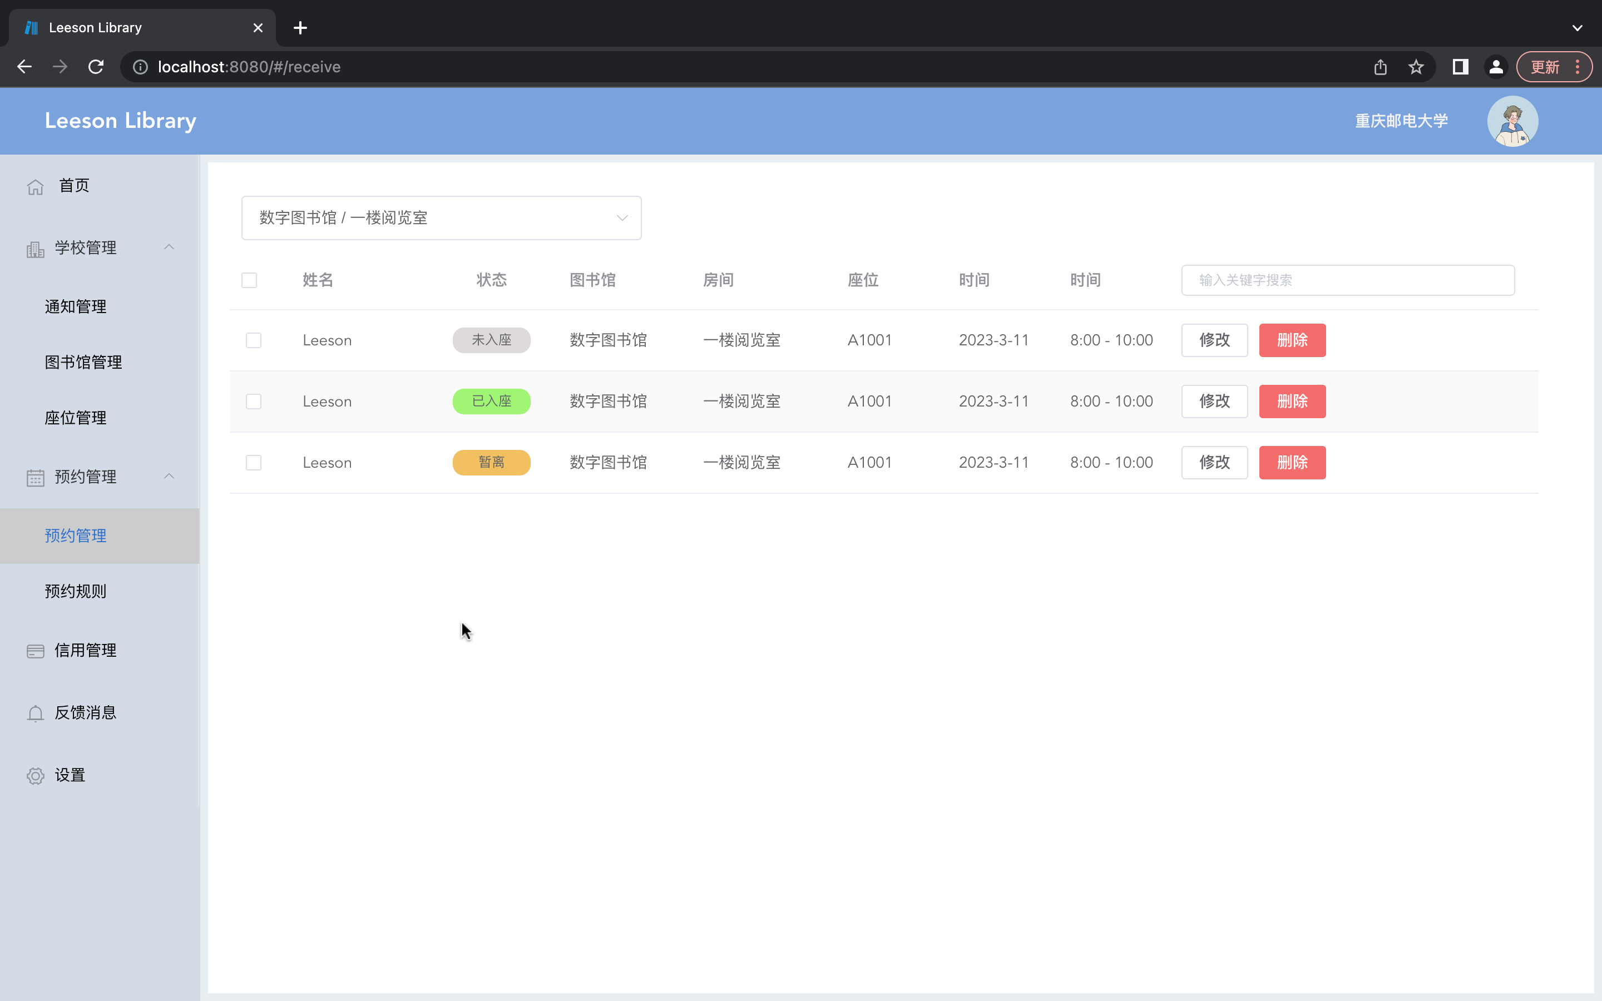Check the checkbox of the 暂离 Leeson row
The width and height of the screenshot is (1602, 1001).
(x=254, y=462)
